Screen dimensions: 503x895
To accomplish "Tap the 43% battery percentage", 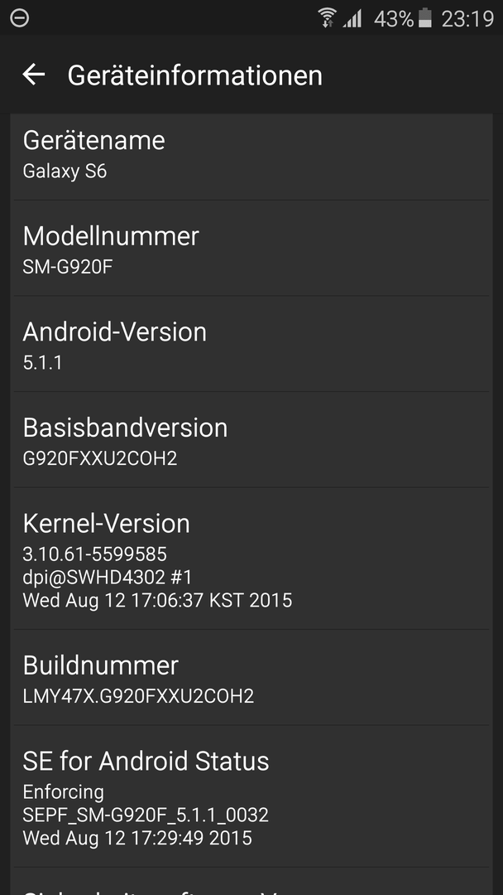I will click(394, 19).
